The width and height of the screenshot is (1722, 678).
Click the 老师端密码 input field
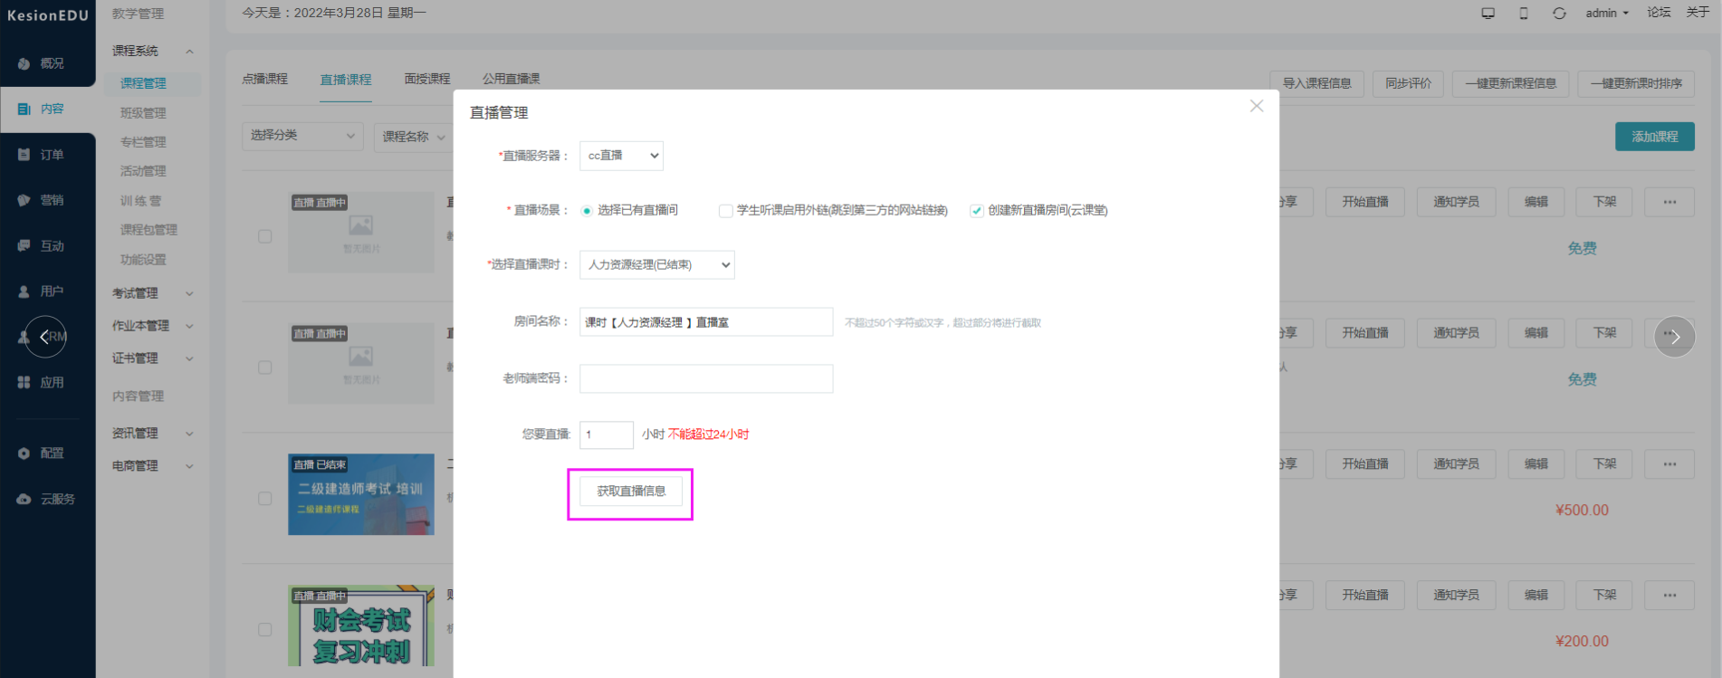pyautogui.click(x=705, y=378)
